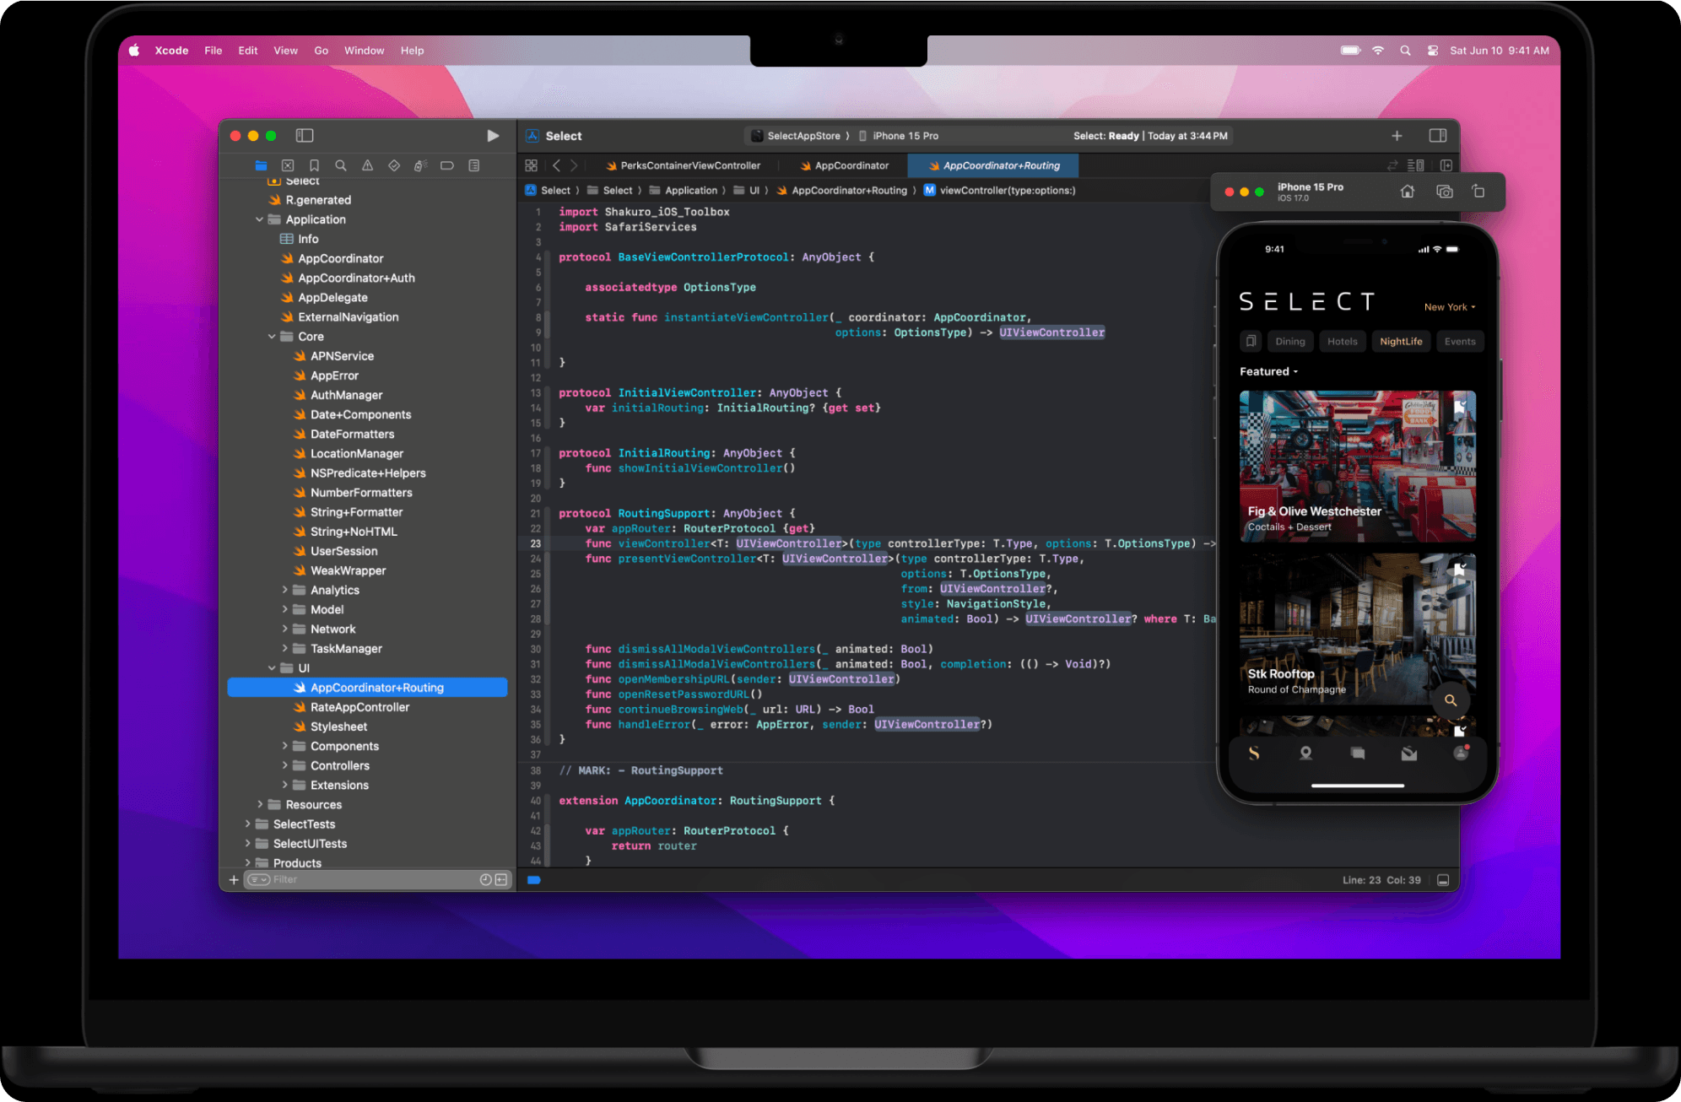Screen dimensions: 1681x1102
Task: Tap the chat messages tab in app
Action: point(1358,753)
